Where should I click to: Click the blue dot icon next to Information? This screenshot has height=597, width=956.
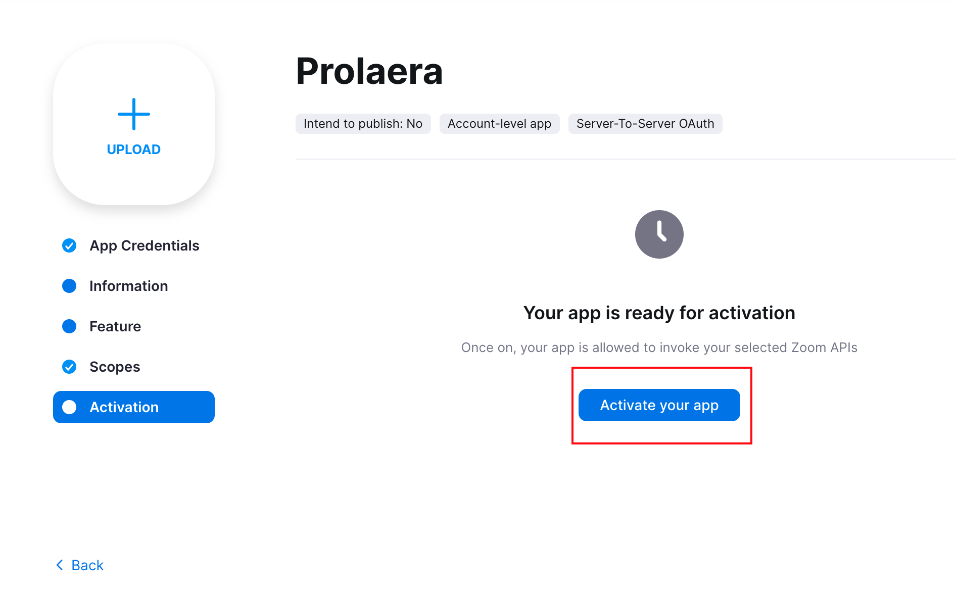69,286
